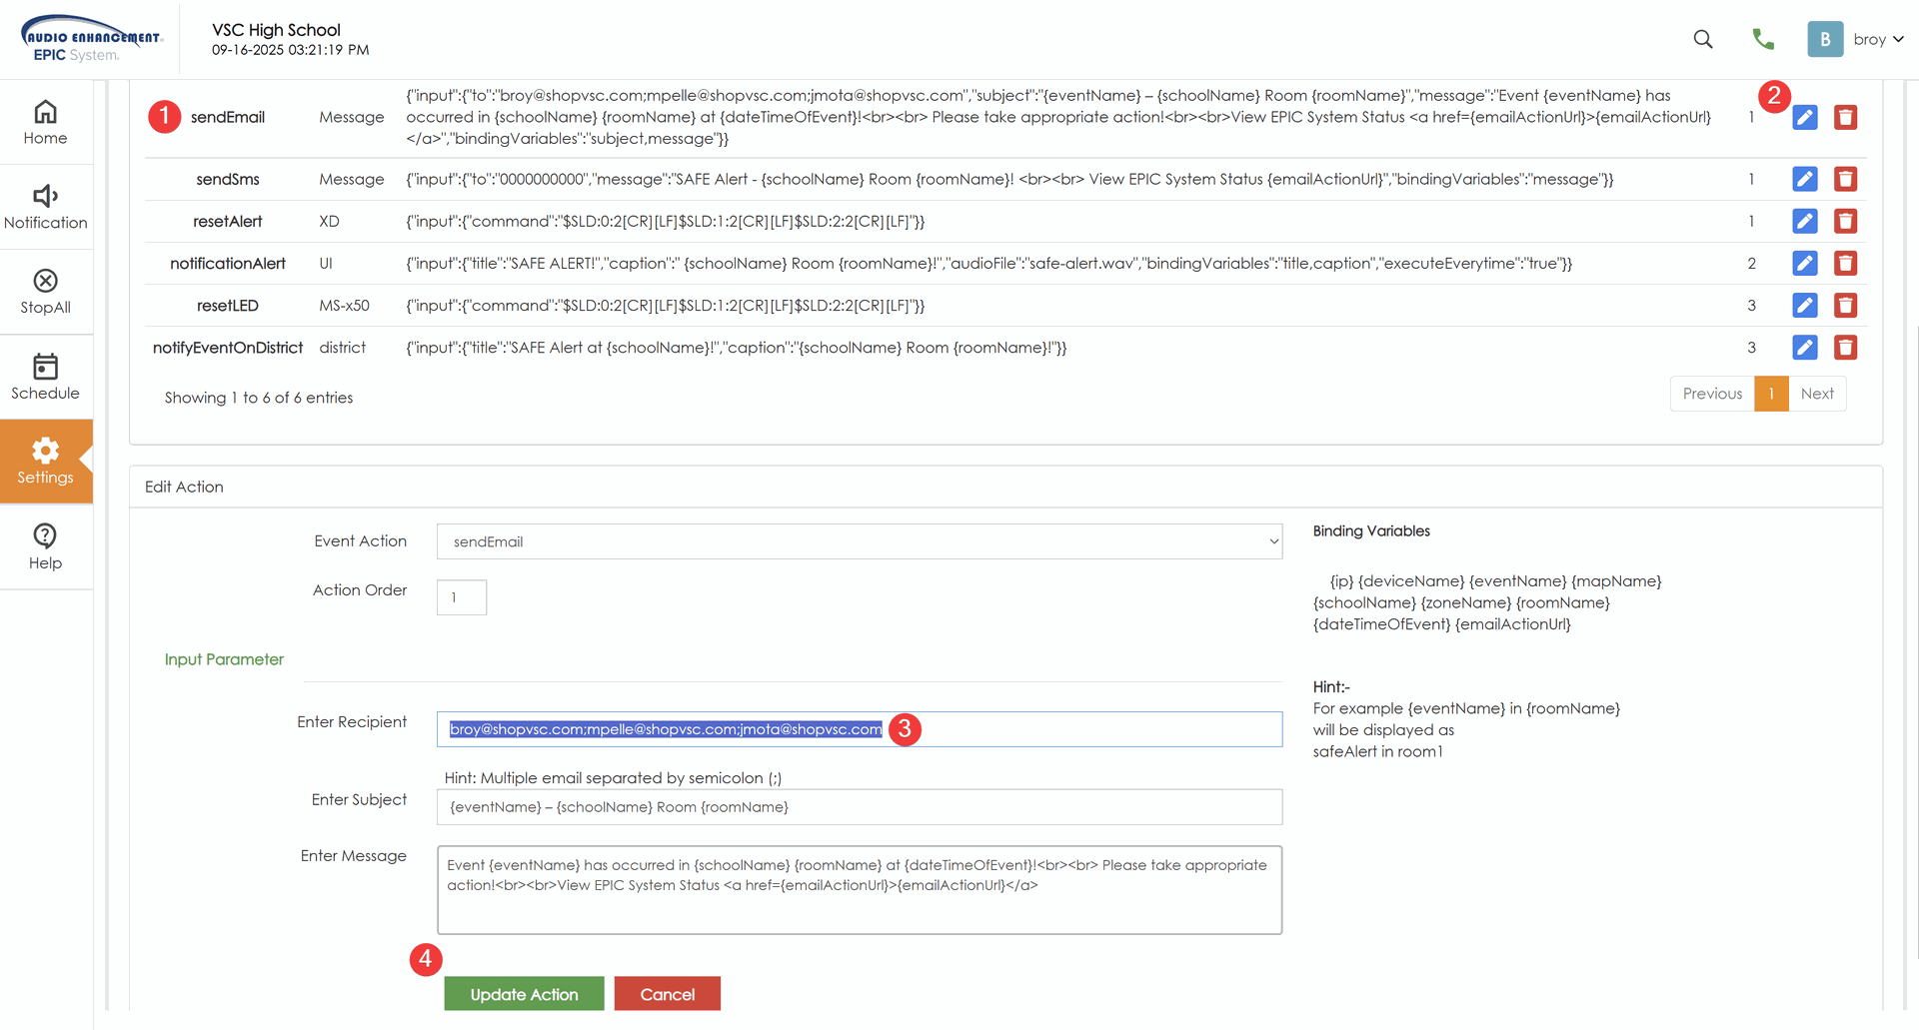Go to the Next page of entries
The width and height of the screenshot is (1919, 1030).
pos(1816,394)
